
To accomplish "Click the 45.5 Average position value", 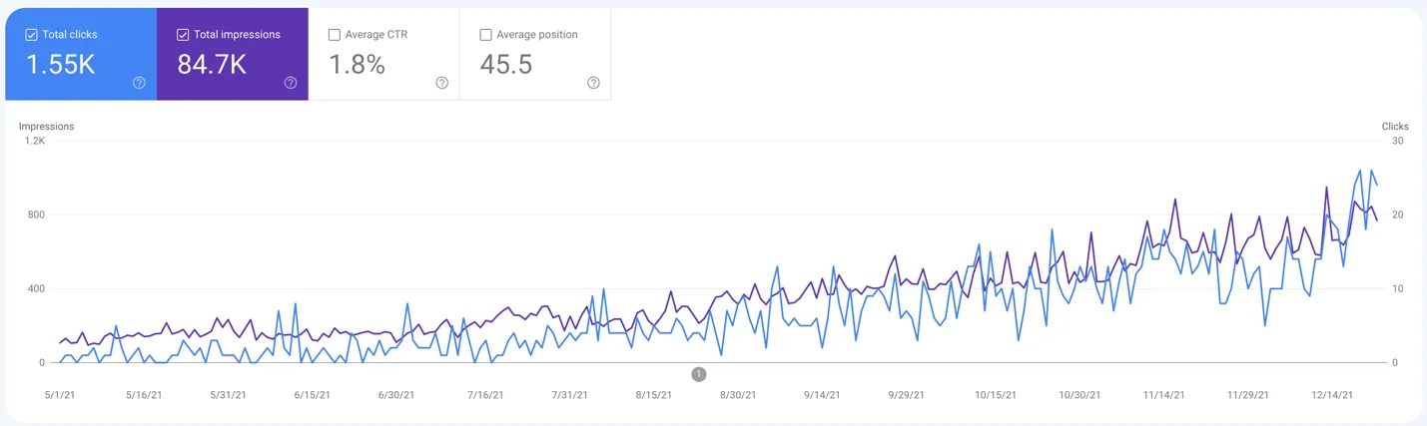I will click(x=506, y=65).
